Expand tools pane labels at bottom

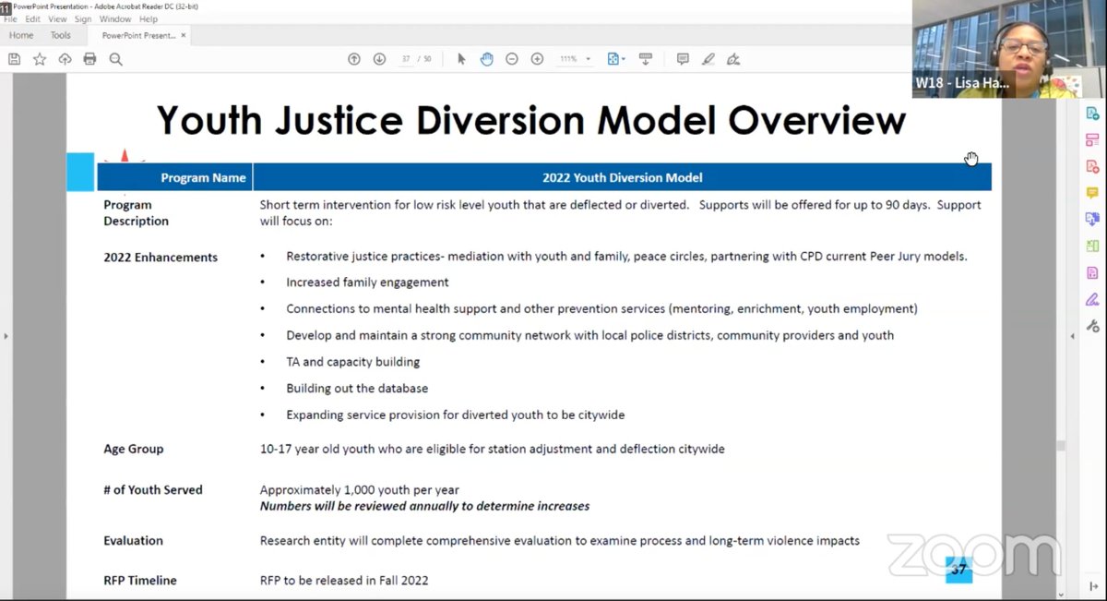click(1092, 587)
